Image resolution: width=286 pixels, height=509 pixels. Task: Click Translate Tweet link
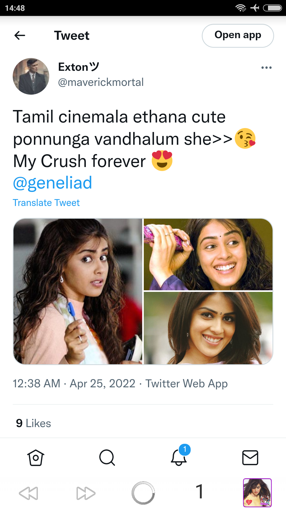point(46,203)
